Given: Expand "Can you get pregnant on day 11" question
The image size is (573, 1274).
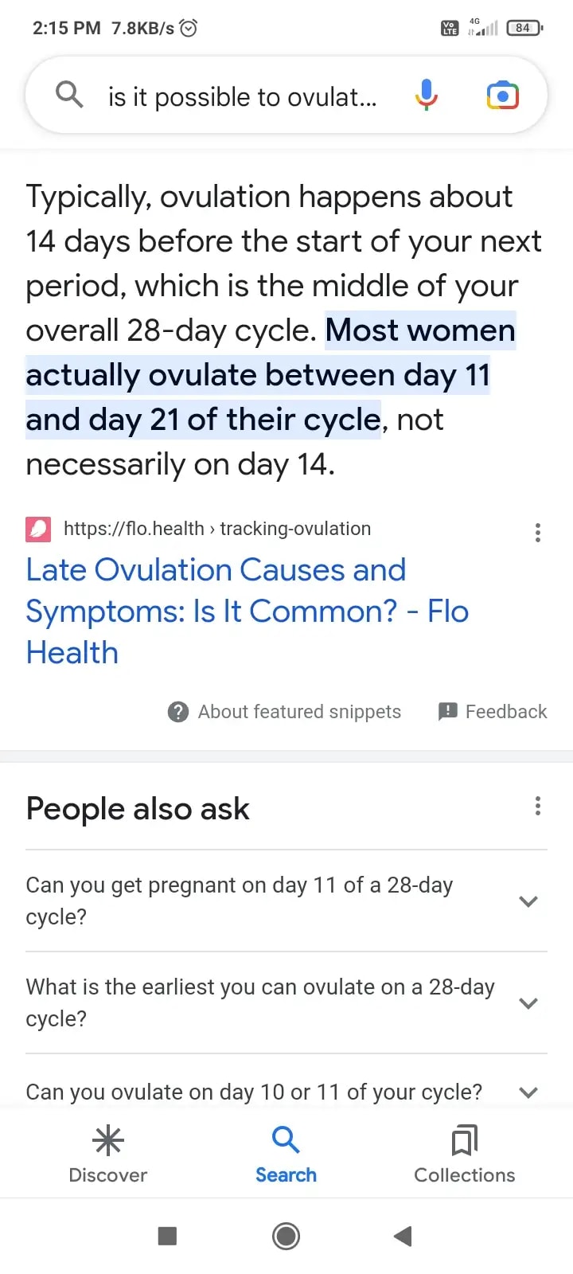Looking at the screenshot, I should click(528, 901).
